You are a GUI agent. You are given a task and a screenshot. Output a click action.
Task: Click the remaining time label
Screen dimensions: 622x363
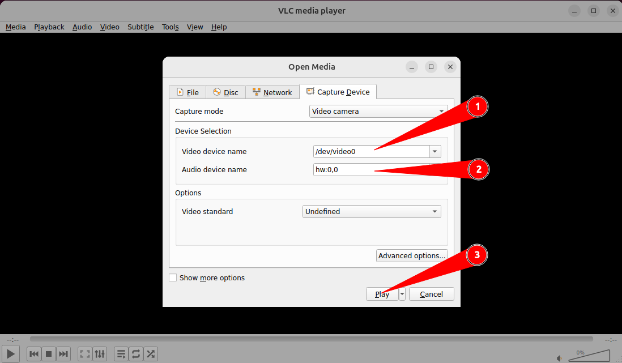(611, 340)
